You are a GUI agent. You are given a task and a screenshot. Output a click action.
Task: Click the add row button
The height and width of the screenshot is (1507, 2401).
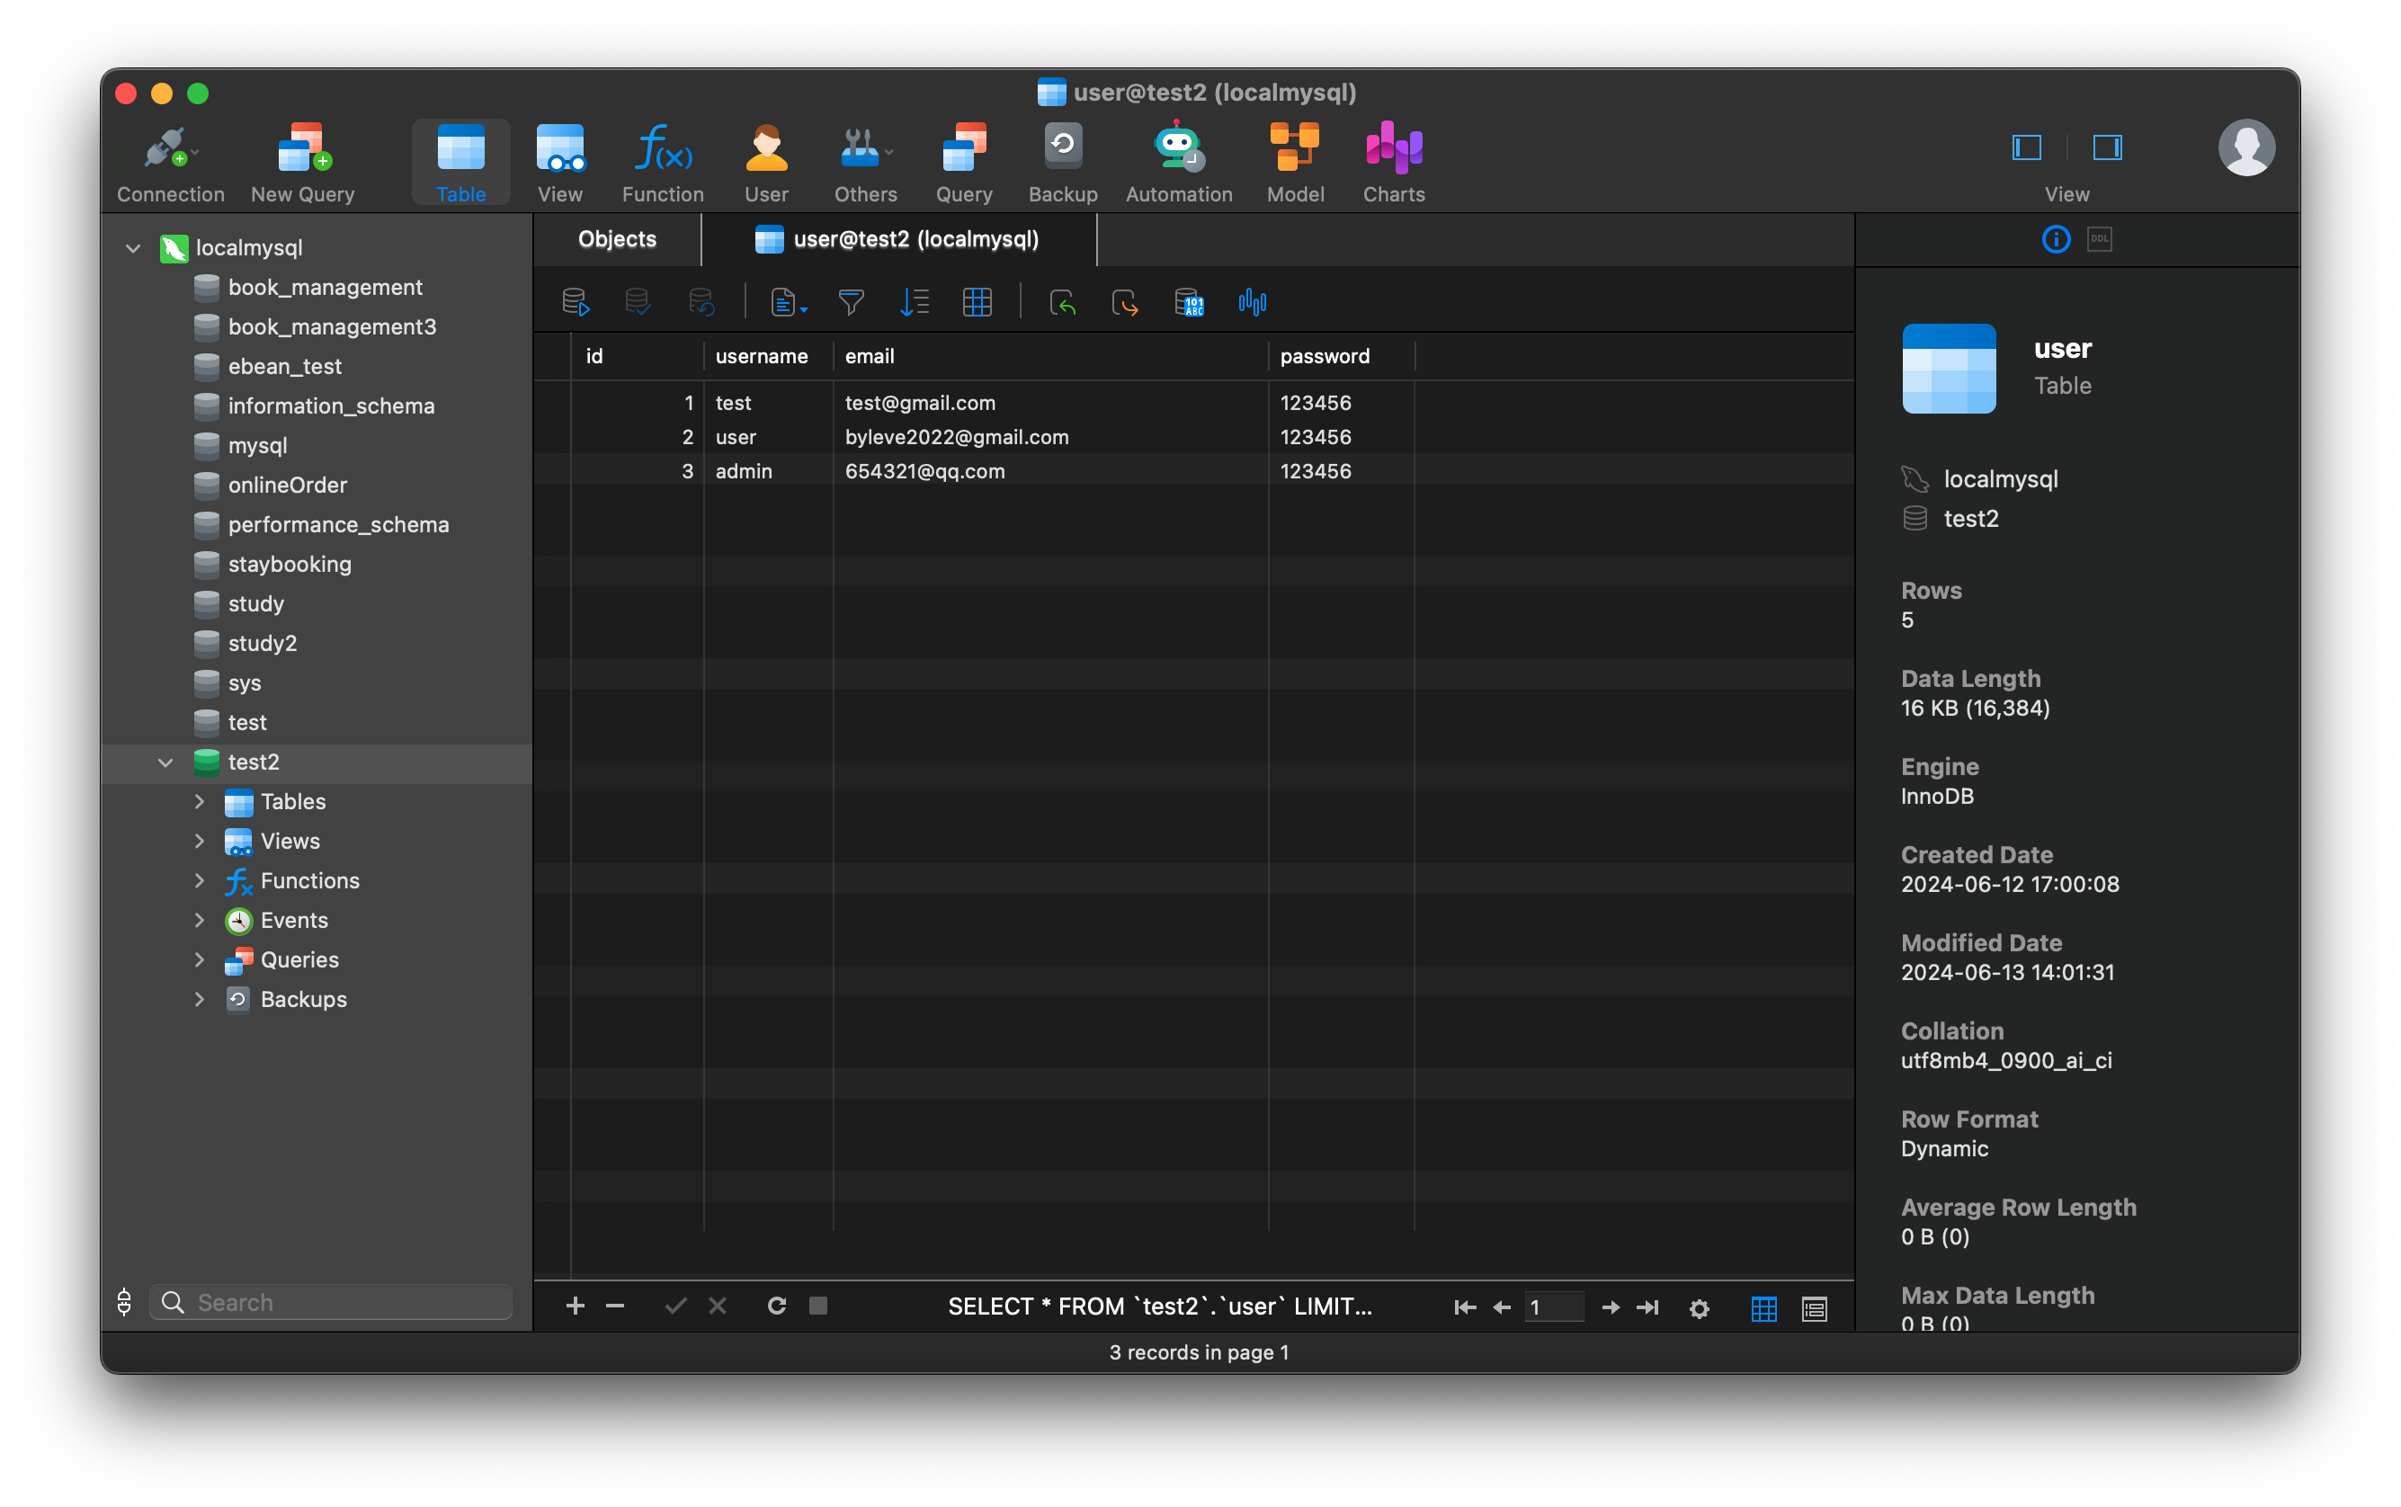tap(575, 1306)
